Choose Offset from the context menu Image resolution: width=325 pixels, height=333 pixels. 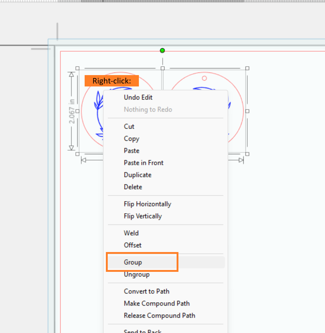click(x=166, y=245)
